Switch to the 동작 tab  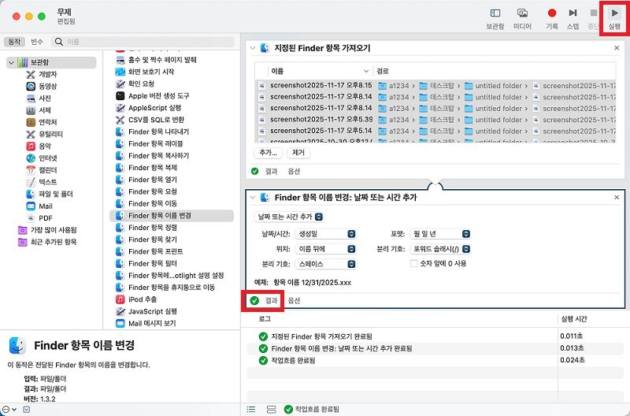click(15, 42)
